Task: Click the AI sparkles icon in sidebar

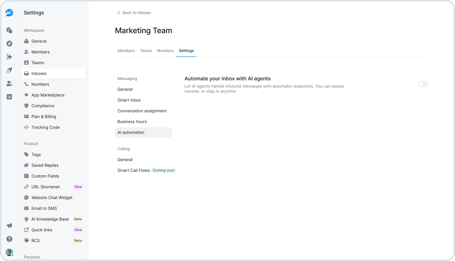Action: [9, 57]
